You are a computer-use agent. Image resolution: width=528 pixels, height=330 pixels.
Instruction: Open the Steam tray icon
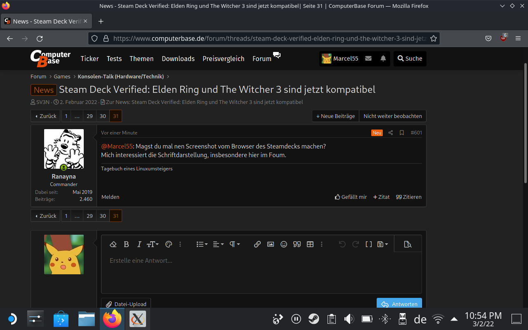(313, 319)
